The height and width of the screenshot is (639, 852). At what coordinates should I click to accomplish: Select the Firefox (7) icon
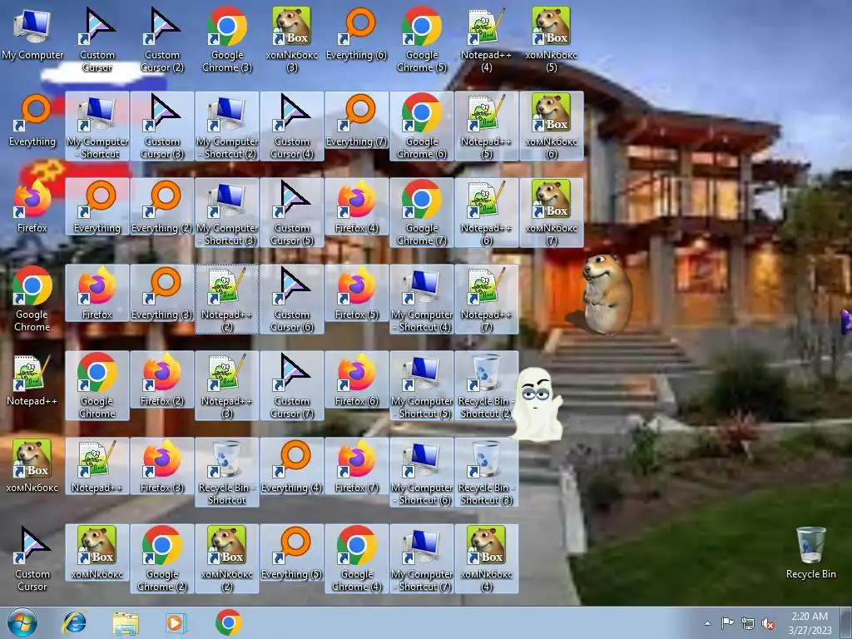[x=356, y=466]
